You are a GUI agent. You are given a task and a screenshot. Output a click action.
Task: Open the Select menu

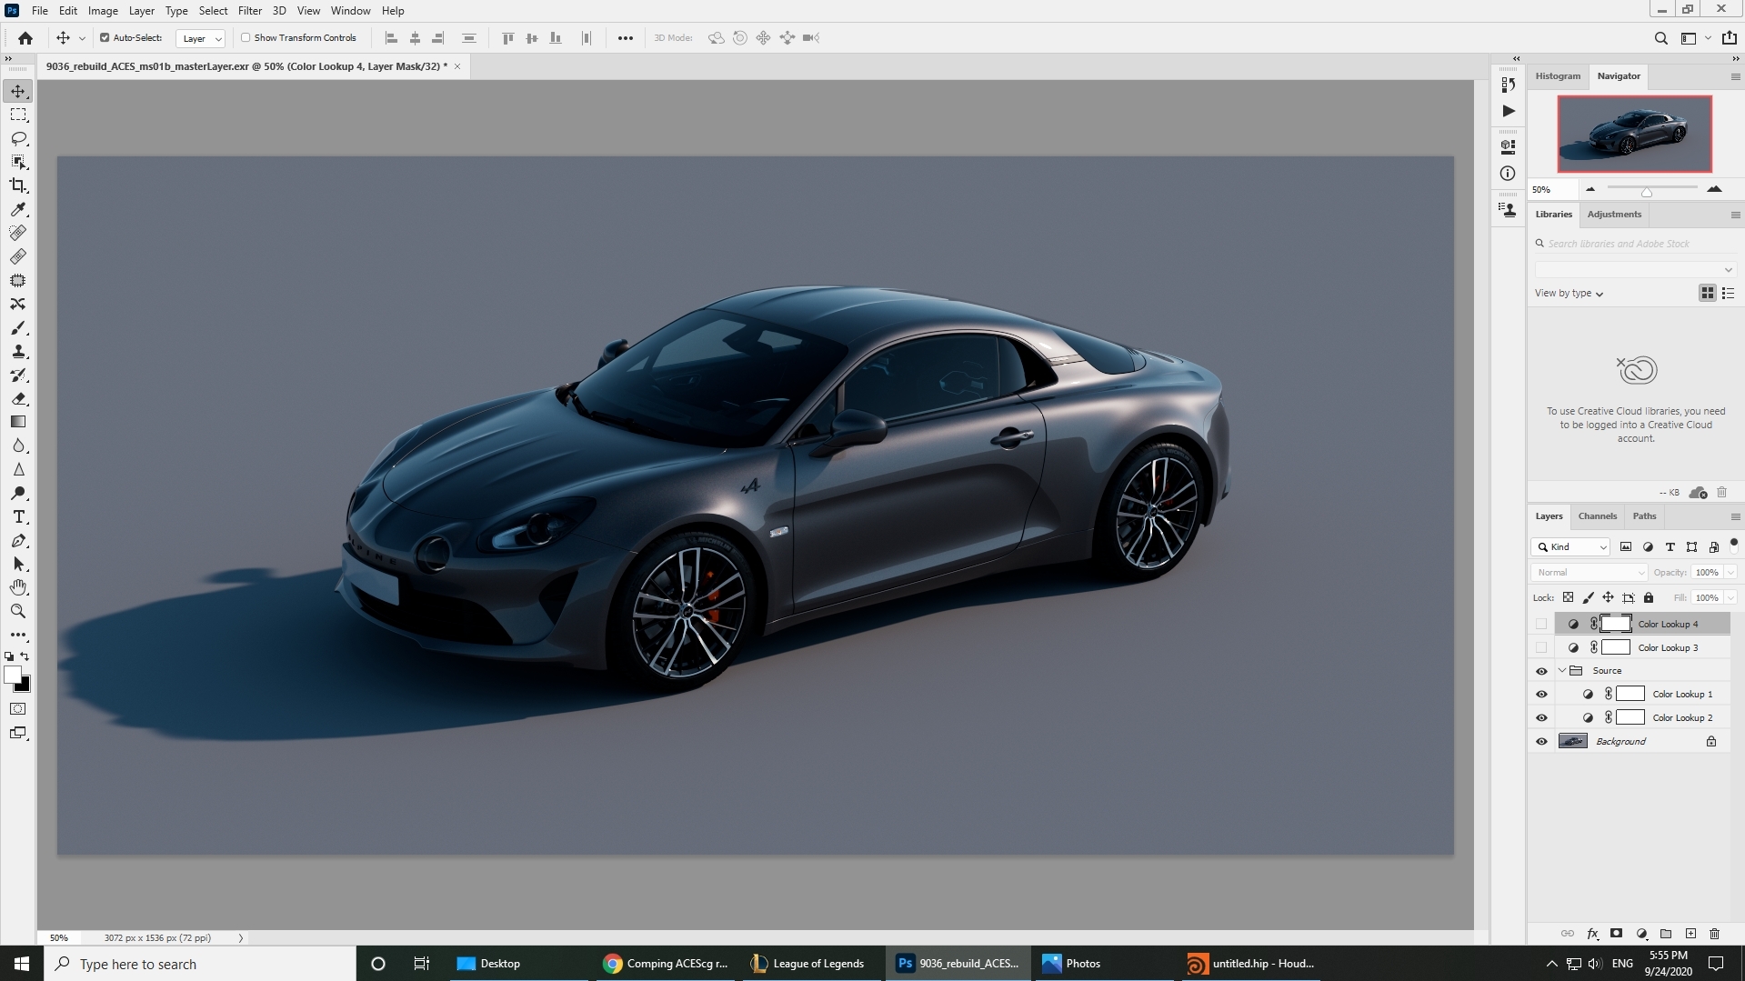tap(213, 11)
